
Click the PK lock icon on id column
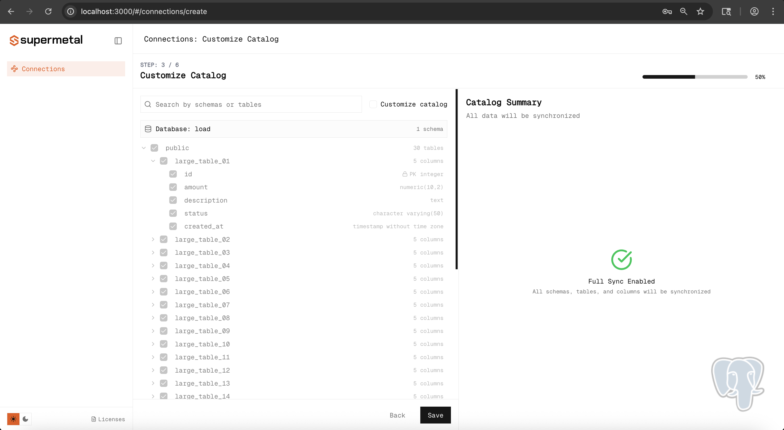(x=405, y=174)
